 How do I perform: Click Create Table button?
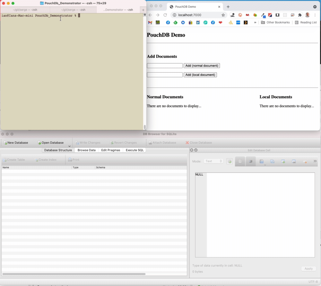(14, 160)
